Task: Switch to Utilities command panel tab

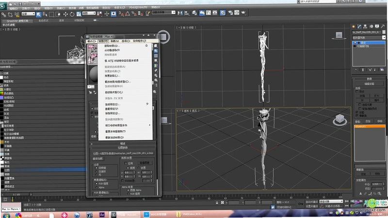Action: pyautogui.click(x=383, y=26)
